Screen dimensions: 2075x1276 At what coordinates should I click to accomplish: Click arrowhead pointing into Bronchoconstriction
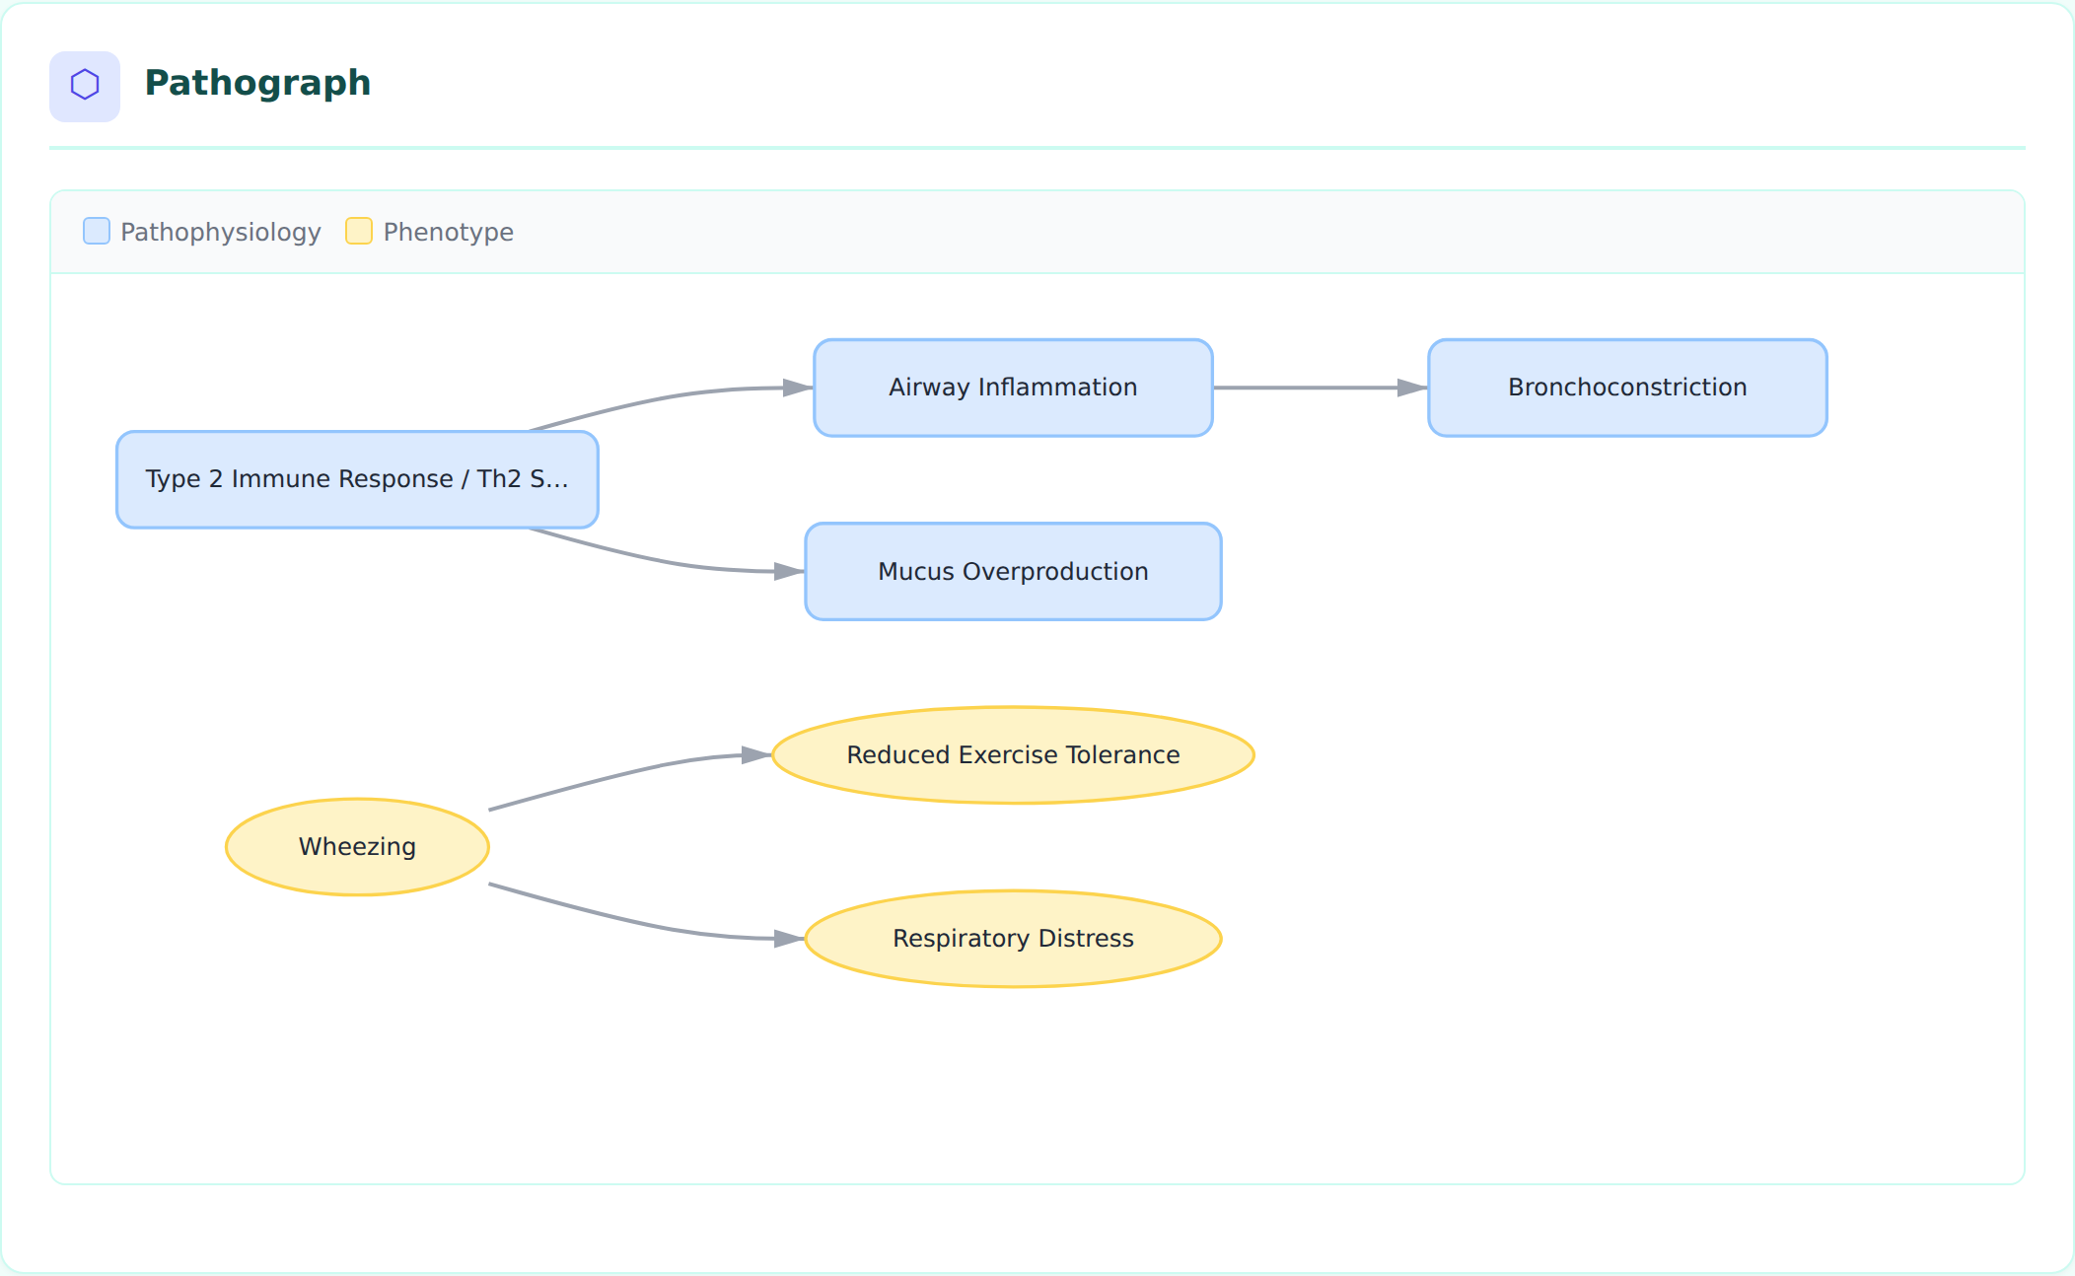(x=1413, y=388)
